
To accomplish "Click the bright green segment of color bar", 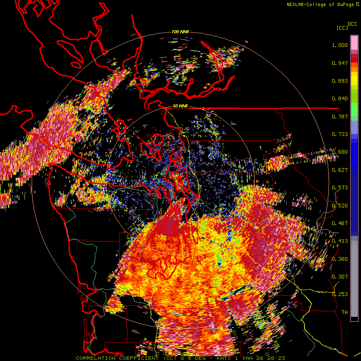I will pos(354,110).
